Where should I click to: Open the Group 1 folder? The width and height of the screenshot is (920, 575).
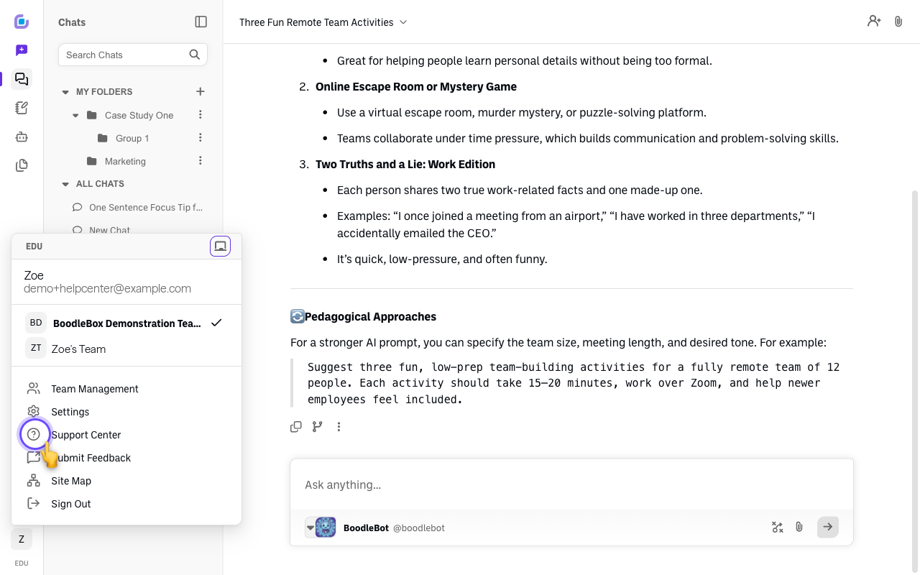point(132,138)
